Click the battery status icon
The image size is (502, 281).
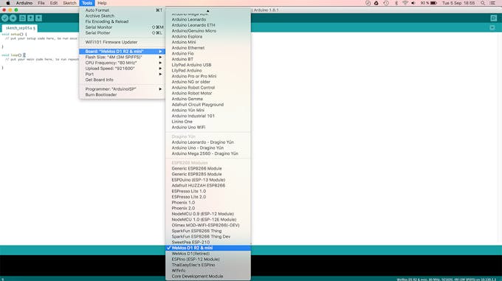433,3
